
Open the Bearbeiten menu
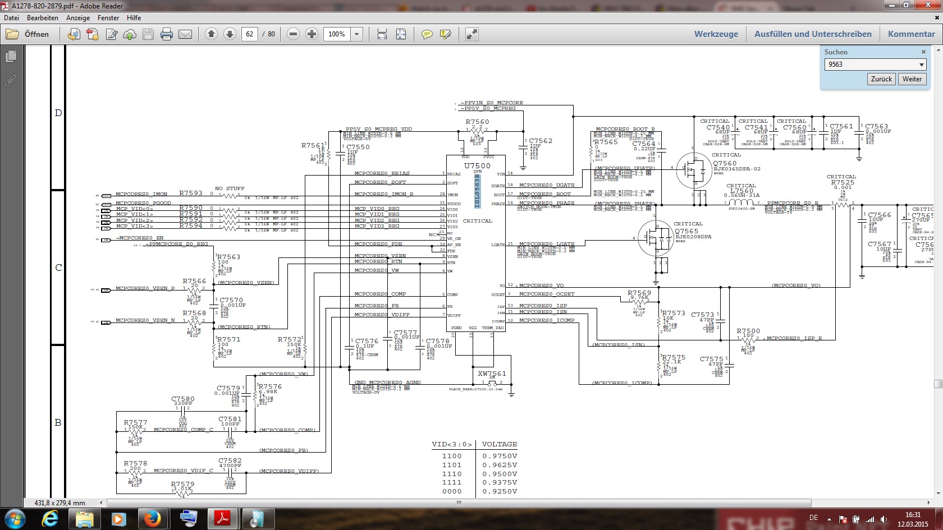tap(43, 18)
